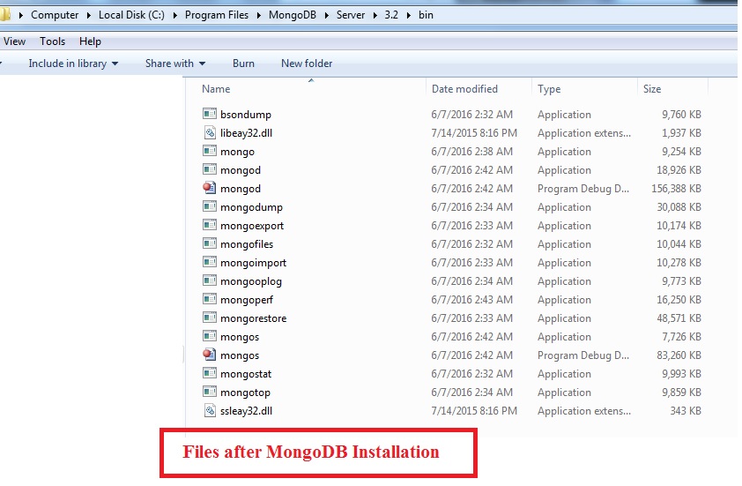Click the mongodump application icon
The width and height of the screenshot is (742, 486).
click(x=210, y=206)
